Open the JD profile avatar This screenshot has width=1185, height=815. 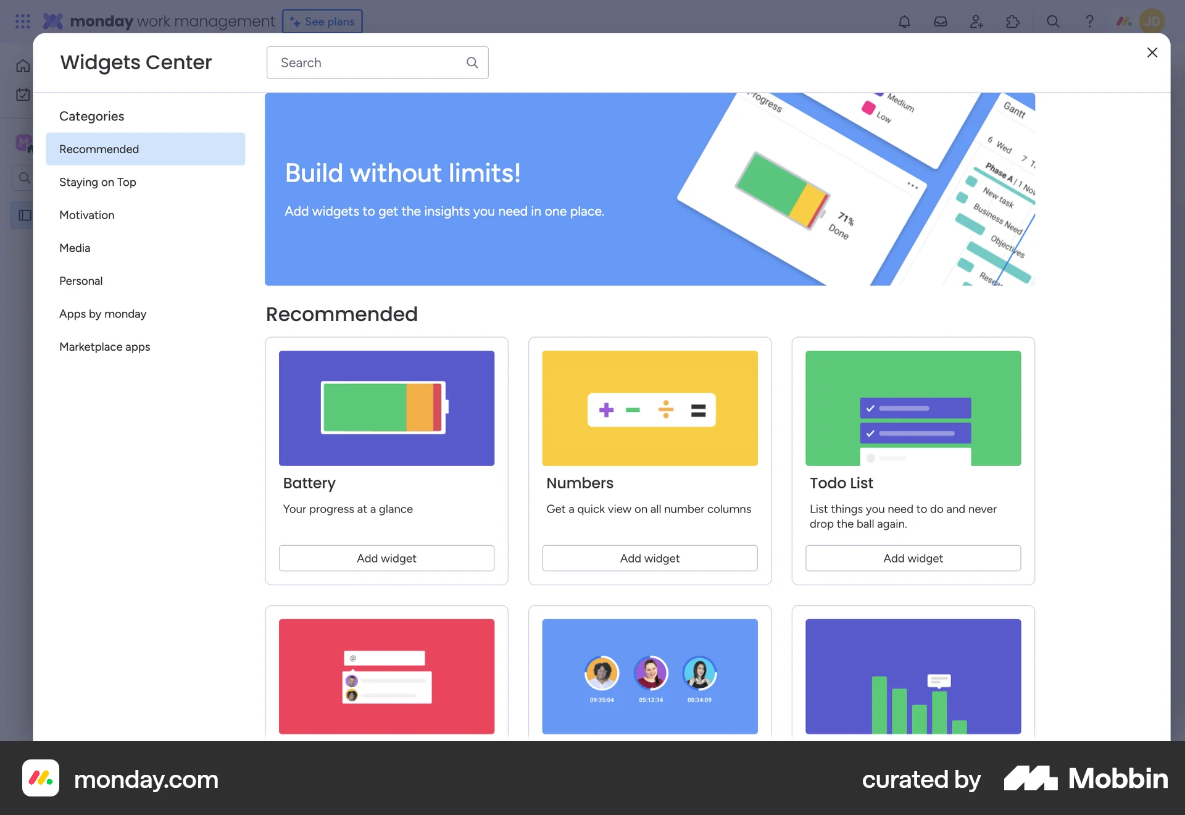pos(1152,21)
